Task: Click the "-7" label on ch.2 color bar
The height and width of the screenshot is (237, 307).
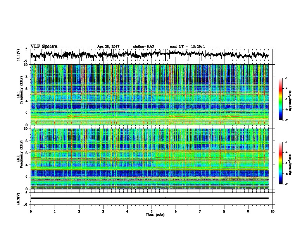Action: [x=286, y=184]
